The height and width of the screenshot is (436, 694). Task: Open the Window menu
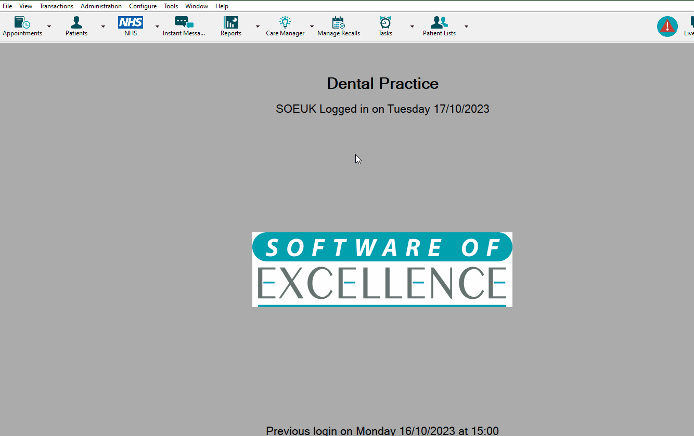click(197, 6)
